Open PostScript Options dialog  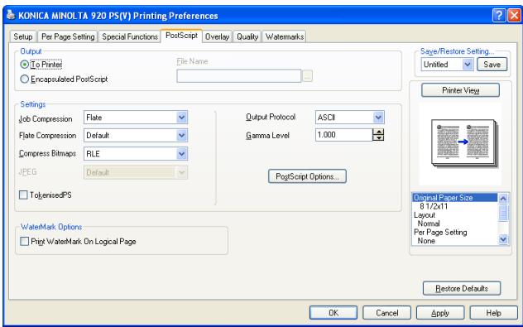pyautogui.click(x=307, y=176)
